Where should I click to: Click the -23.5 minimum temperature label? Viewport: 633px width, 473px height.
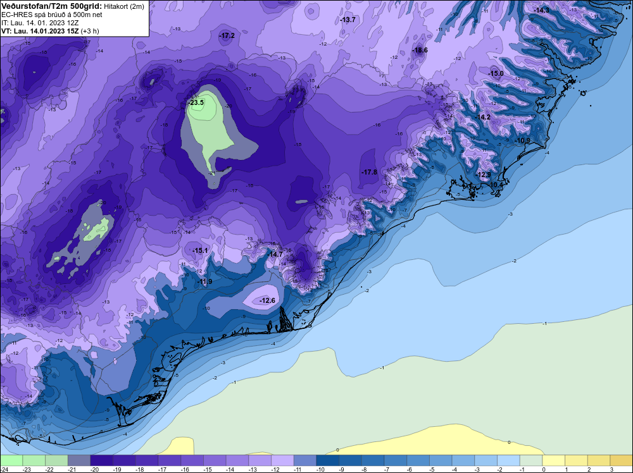point(196,102)
